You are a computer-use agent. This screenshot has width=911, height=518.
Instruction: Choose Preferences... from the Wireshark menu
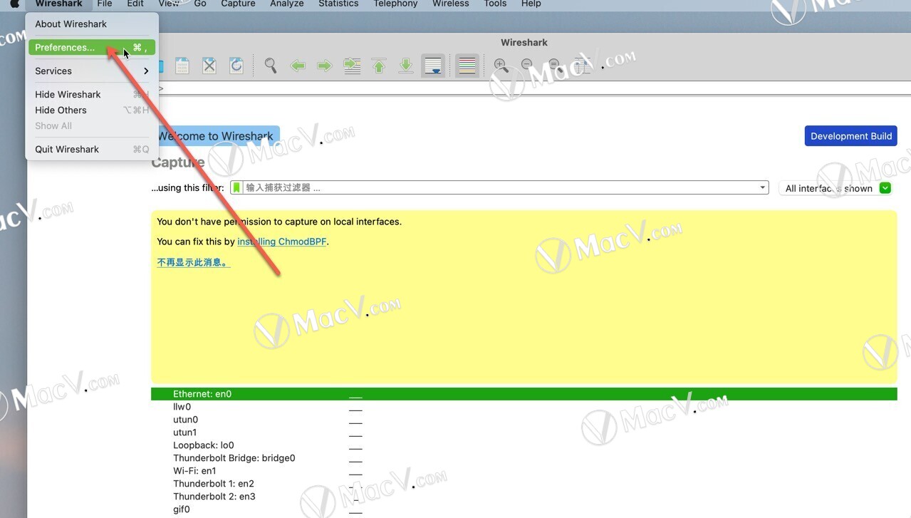pos(92,47)
